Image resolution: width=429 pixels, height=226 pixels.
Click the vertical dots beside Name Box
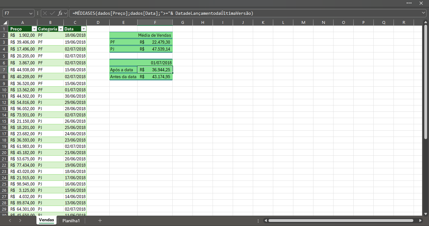[x=38, y=13]
